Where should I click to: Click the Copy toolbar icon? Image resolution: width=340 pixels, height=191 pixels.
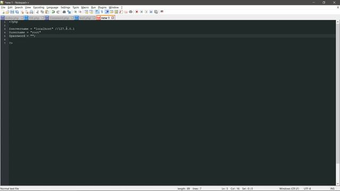42,12
